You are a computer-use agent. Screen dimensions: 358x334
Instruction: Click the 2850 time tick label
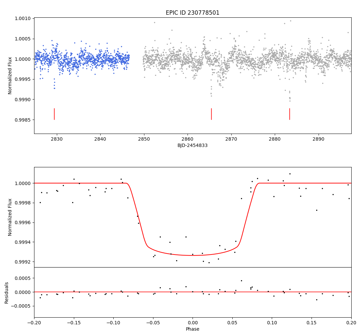[144, 139]
